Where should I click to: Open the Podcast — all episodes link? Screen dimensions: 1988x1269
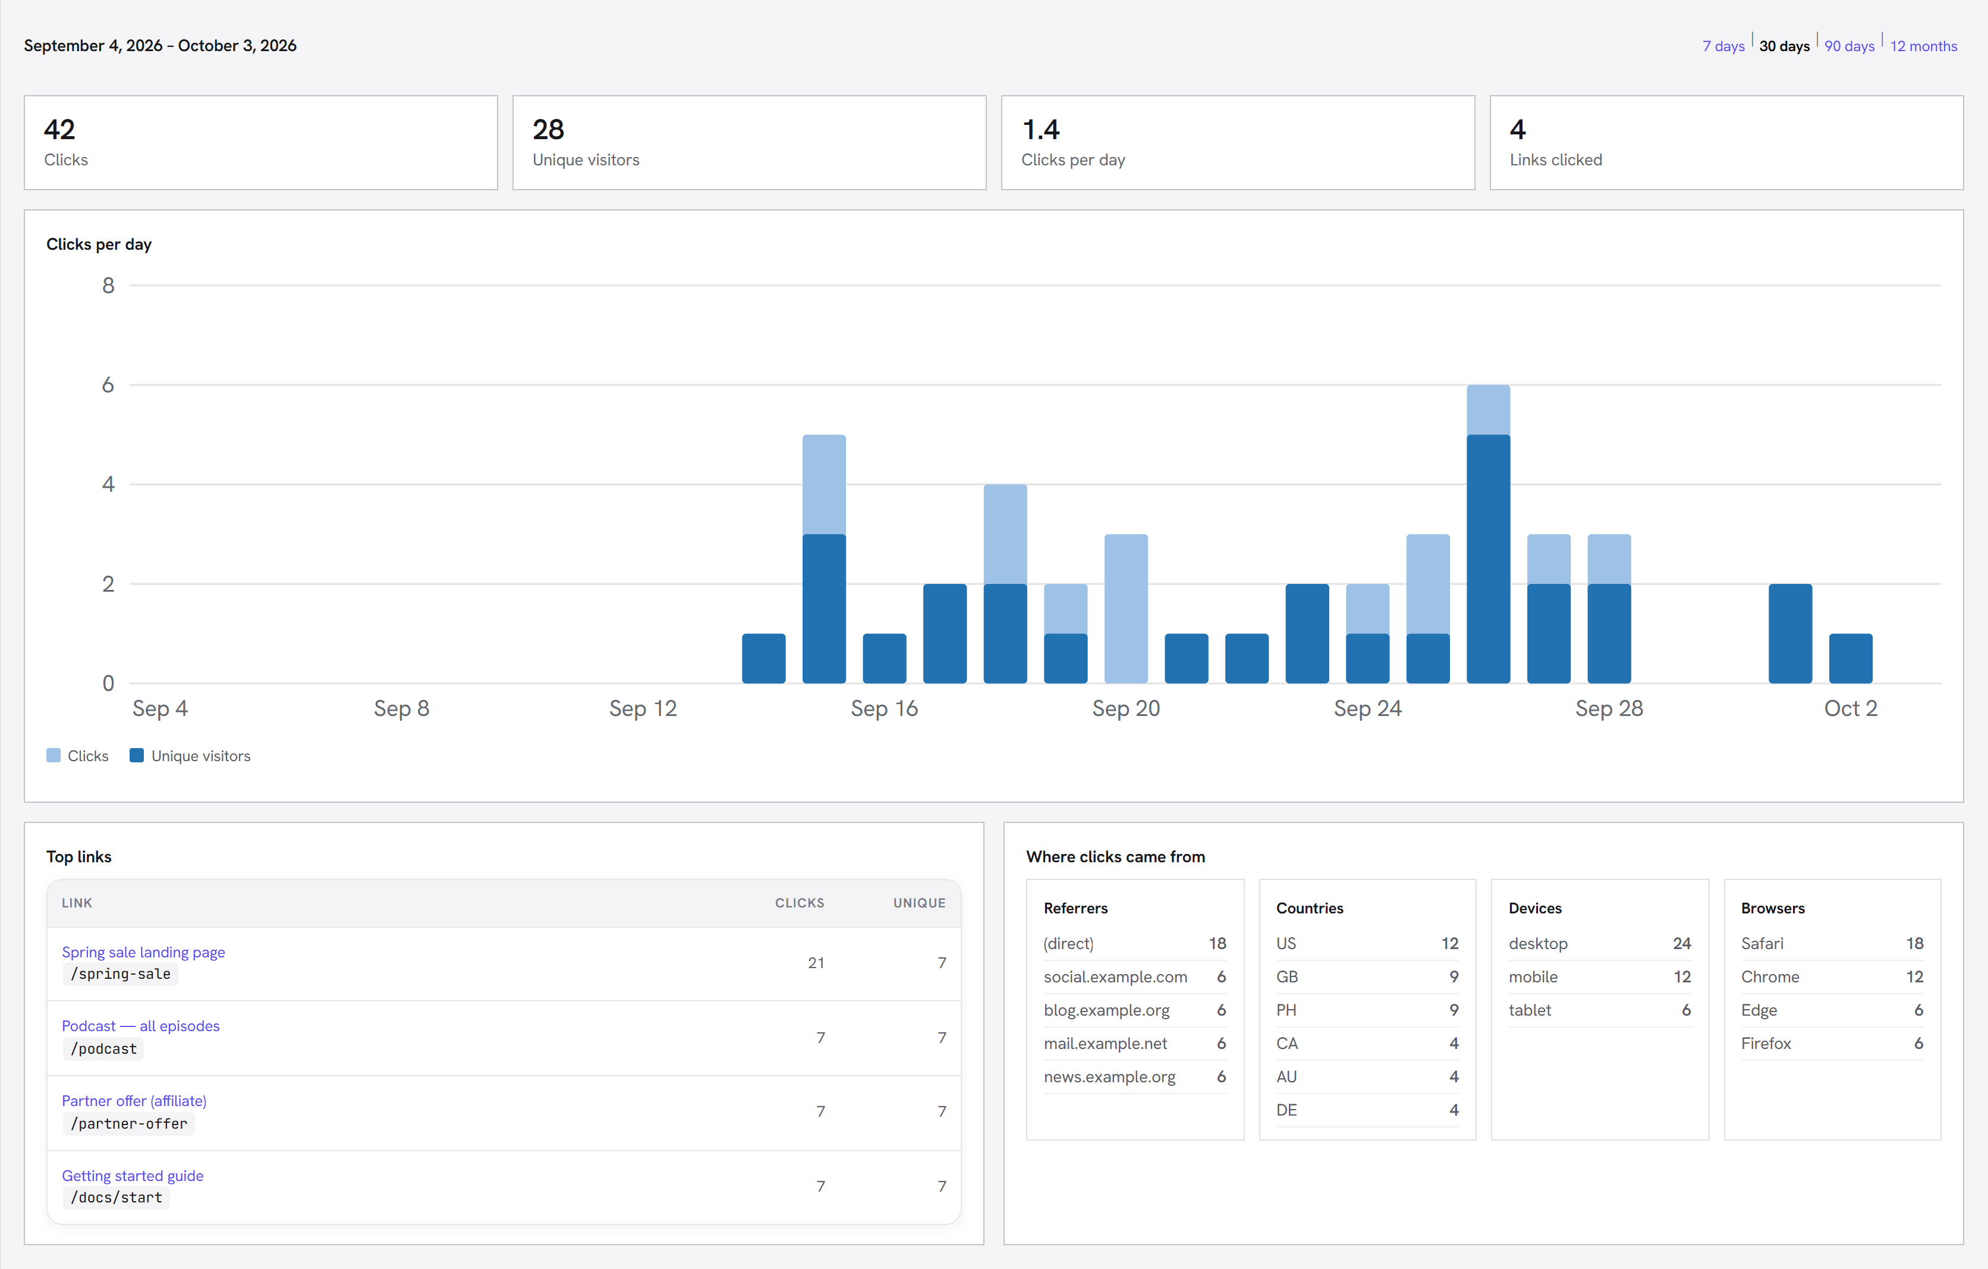[x=140, y=1025]
